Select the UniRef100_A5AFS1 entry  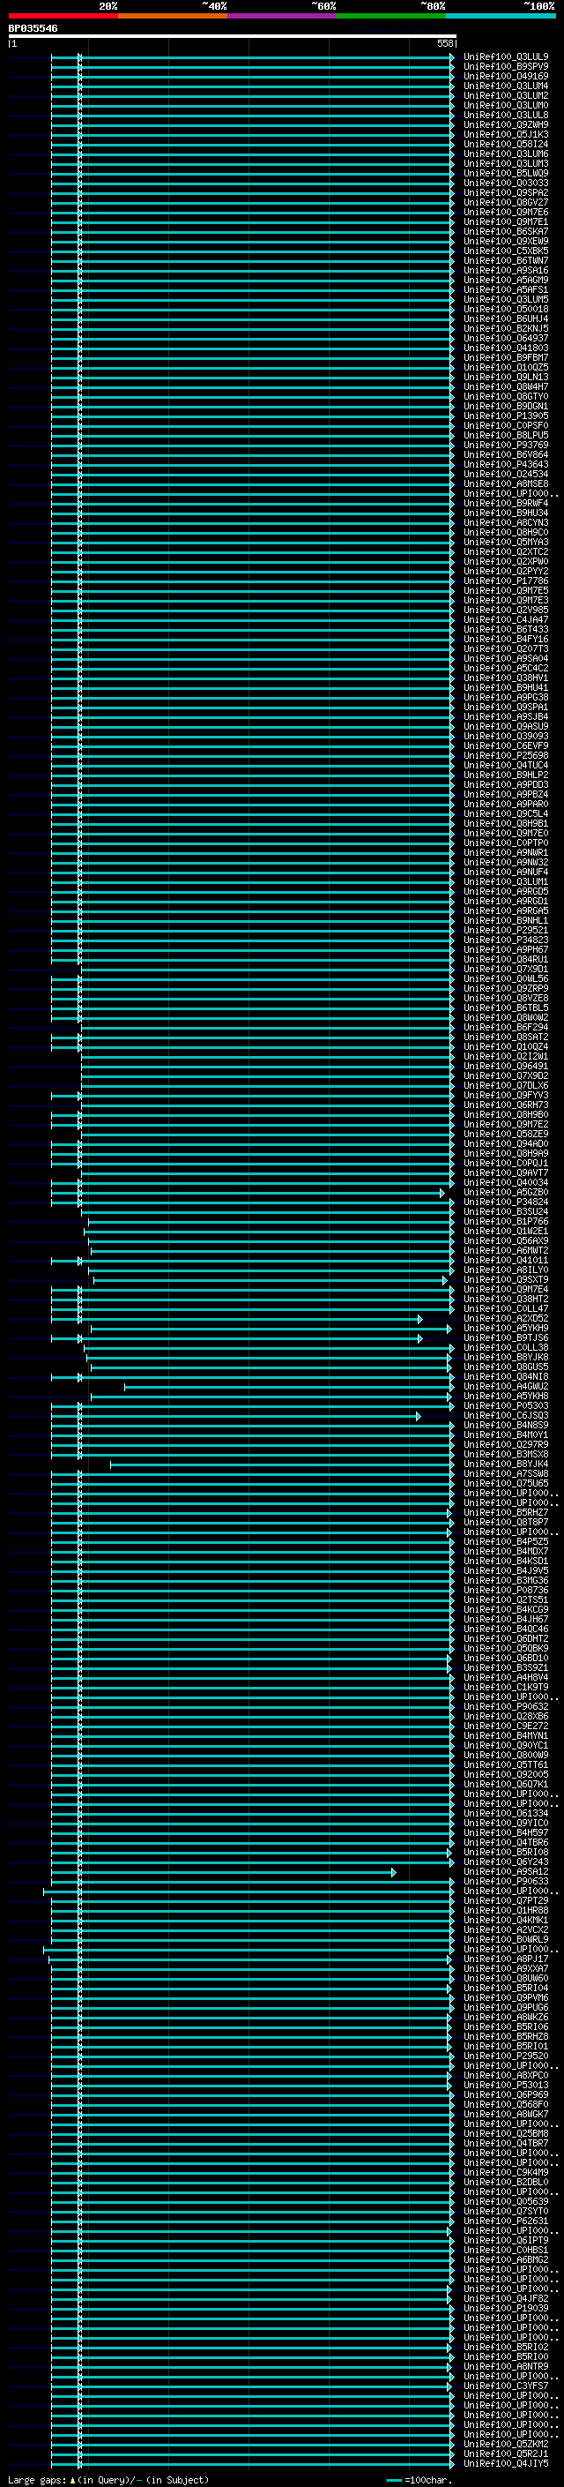506,289
